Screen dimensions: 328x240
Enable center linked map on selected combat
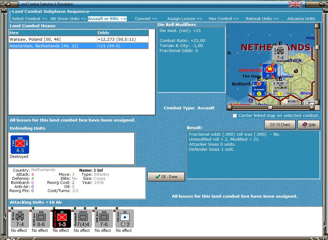[x=235, y=116]
